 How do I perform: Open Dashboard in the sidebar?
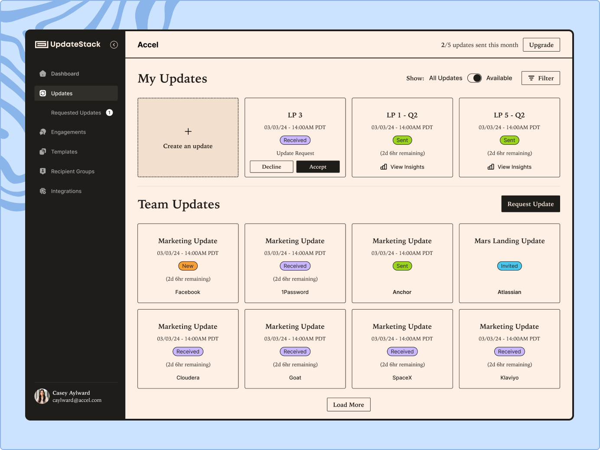pos(76,74)
